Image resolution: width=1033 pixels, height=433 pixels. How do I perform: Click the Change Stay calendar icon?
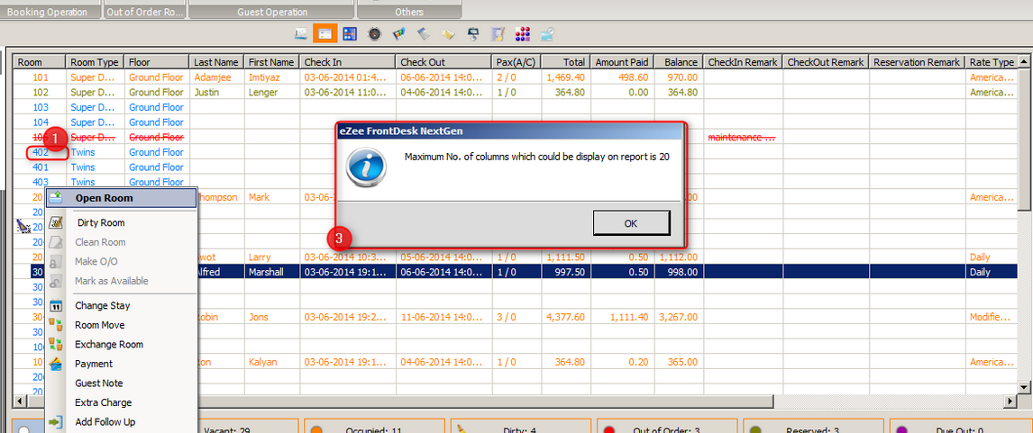tap(57, 305)
